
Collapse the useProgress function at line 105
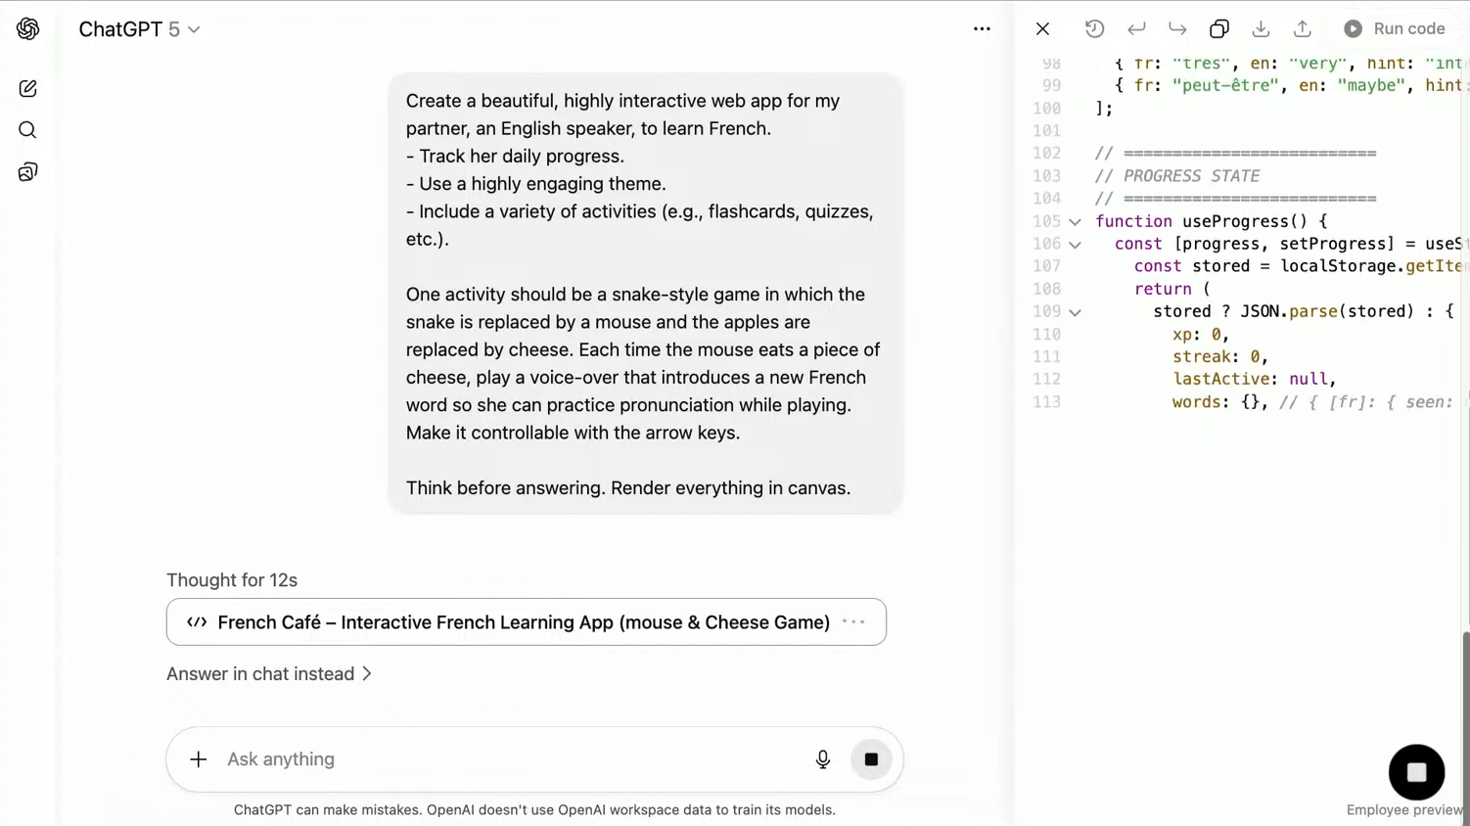coord(1075,222)
